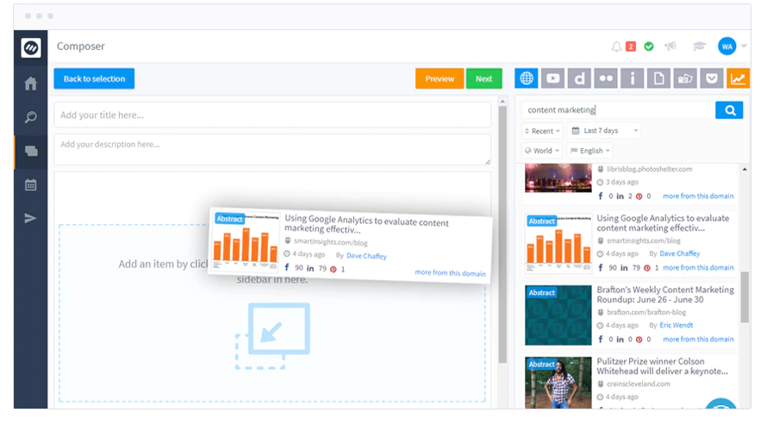Open Dave Chaffey author link in sidebar

[679, 253]
